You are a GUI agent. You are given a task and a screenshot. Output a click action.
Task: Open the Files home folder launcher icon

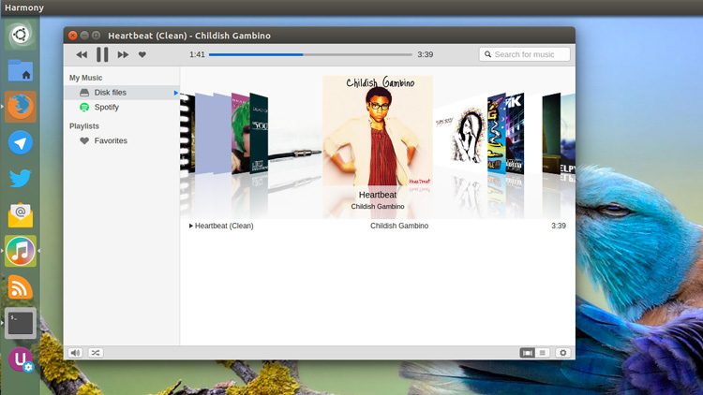point(21,71)
